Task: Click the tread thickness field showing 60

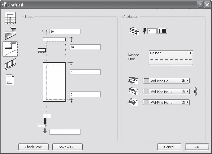Action: pos(85,47)
